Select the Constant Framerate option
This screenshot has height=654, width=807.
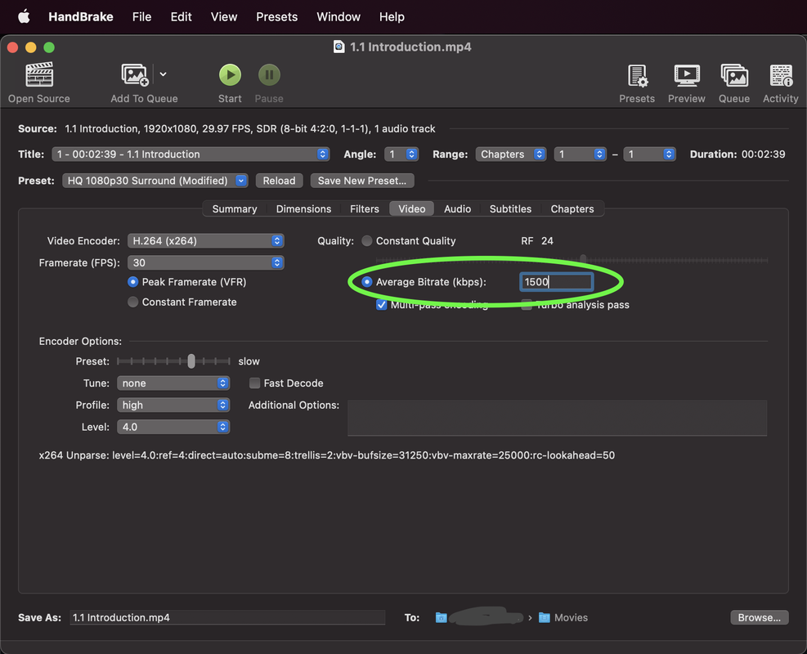pyautogui.click(x=132, y=302)
